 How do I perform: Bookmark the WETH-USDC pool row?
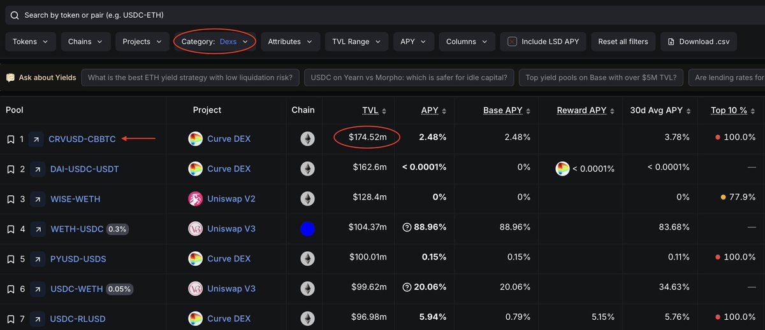10,229
